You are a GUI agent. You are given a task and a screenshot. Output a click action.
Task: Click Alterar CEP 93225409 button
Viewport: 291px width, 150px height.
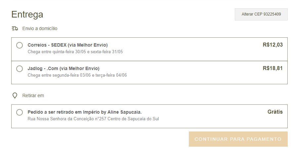[261, 14]
